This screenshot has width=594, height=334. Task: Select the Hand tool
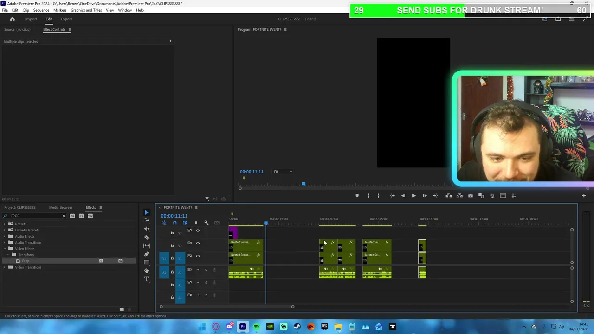point(147,270)
